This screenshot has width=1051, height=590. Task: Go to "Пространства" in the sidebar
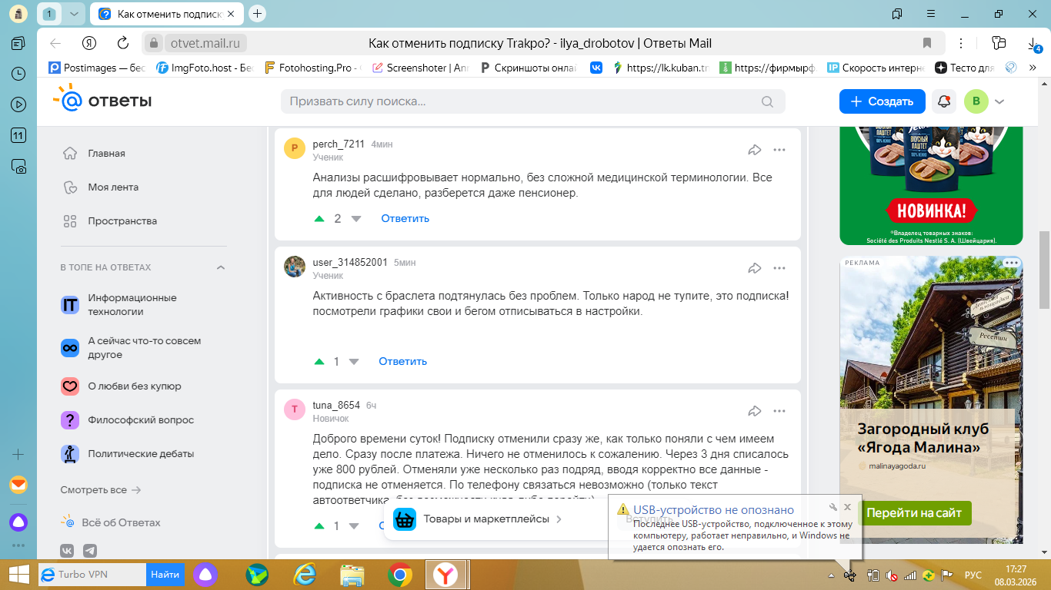coord(122,221)
